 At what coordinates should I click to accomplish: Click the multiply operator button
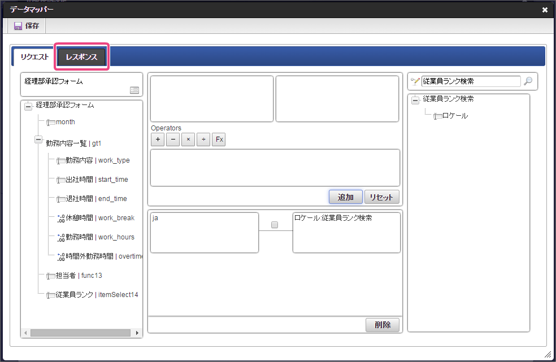tap(188, 139)
